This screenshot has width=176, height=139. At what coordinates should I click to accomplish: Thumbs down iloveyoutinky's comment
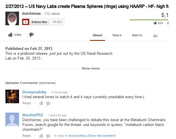(48, 103)
